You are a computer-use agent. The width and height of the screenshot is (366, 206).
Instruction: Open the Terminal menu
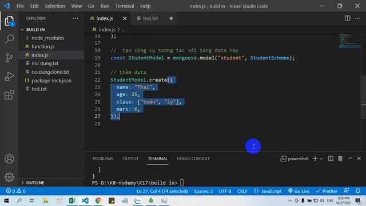click(125, 6)
